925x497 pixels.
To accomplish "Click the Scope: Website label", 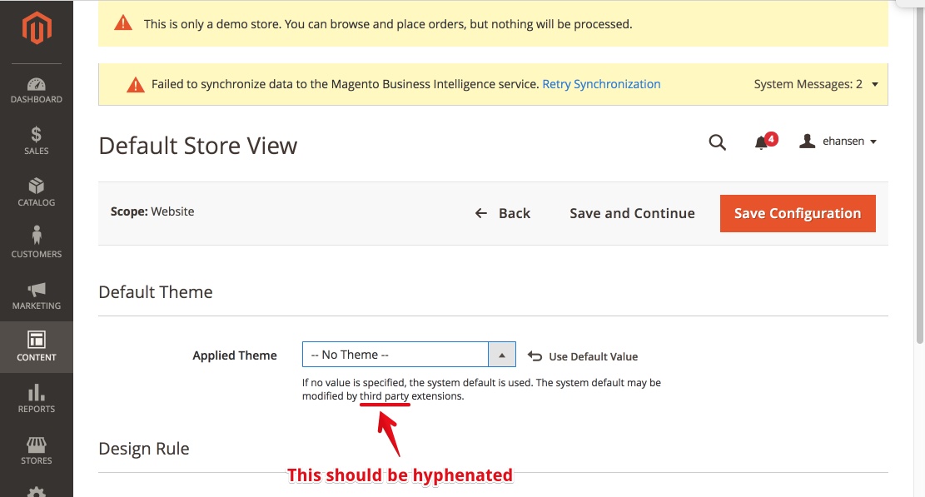I will 152,211.
